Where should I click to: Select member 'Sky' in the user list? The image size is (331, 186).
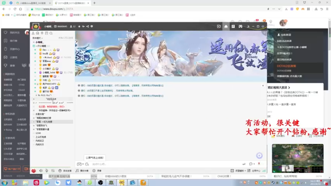[47, 50]
